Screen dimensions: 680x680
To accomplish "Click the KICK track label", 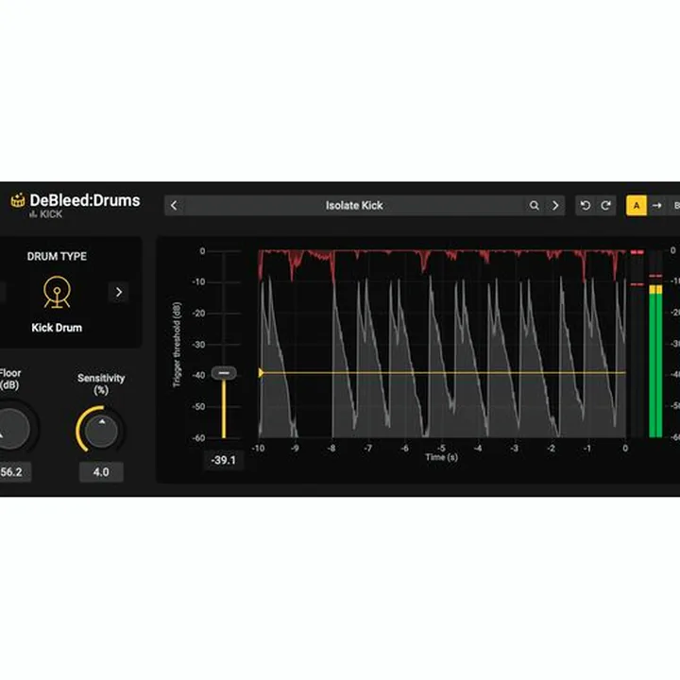I will tap(46, 214).
